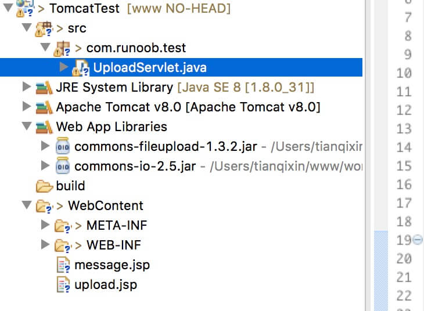Click the UploadServlet.java file icon
Viewport: 424px width, 311px height.
81,67
